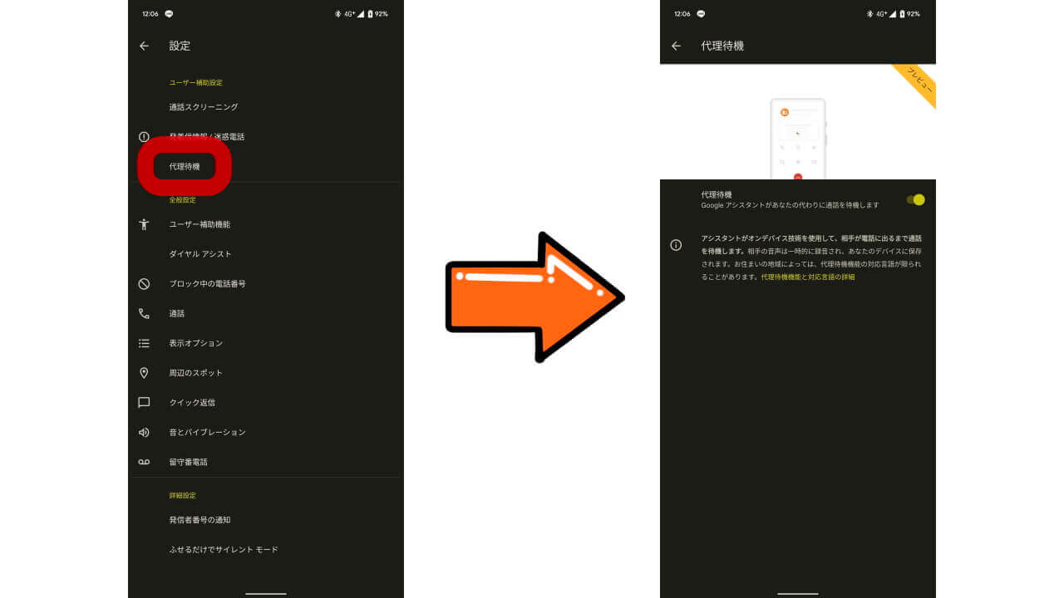Tap location pin beside 周辺のスポット
Screen dimensions: 1064x598
click(144, 373)
